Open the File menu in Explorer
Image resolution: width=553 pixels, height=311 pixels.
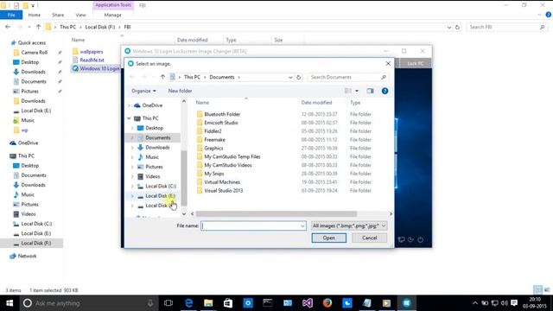[x=11, y=15]
